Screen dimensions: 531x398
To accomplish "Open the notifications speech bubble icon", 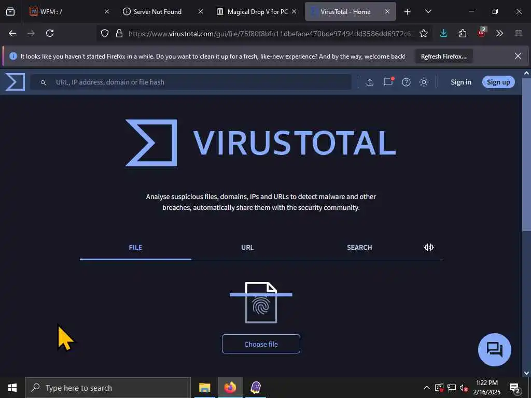I will (388, 82).
